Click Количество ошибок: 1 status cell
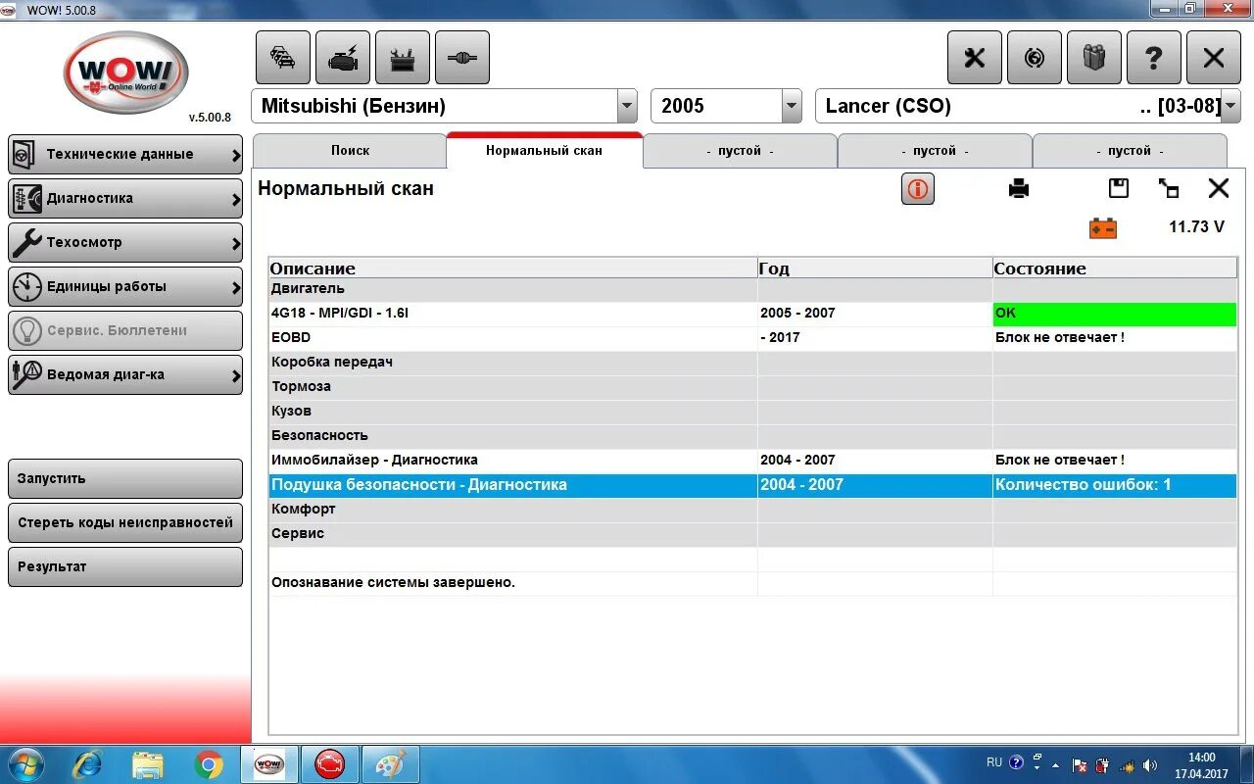The width and height of the screenshot is (1254, 784). [1115, 485]
